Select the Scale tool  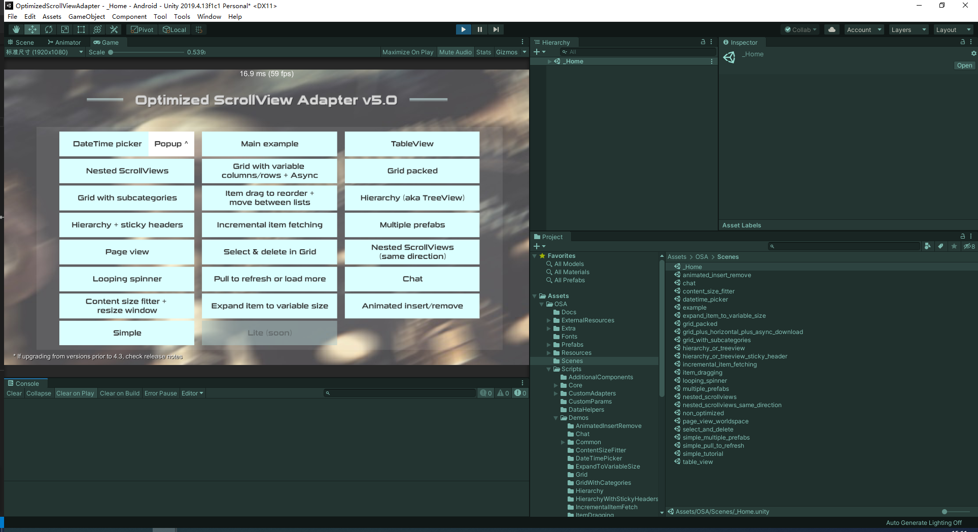tap(65, 29)
